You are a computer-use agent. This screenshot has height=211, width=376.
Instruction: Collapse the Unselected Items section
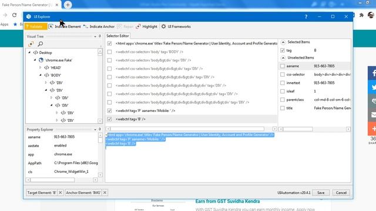tap(283, 58)
